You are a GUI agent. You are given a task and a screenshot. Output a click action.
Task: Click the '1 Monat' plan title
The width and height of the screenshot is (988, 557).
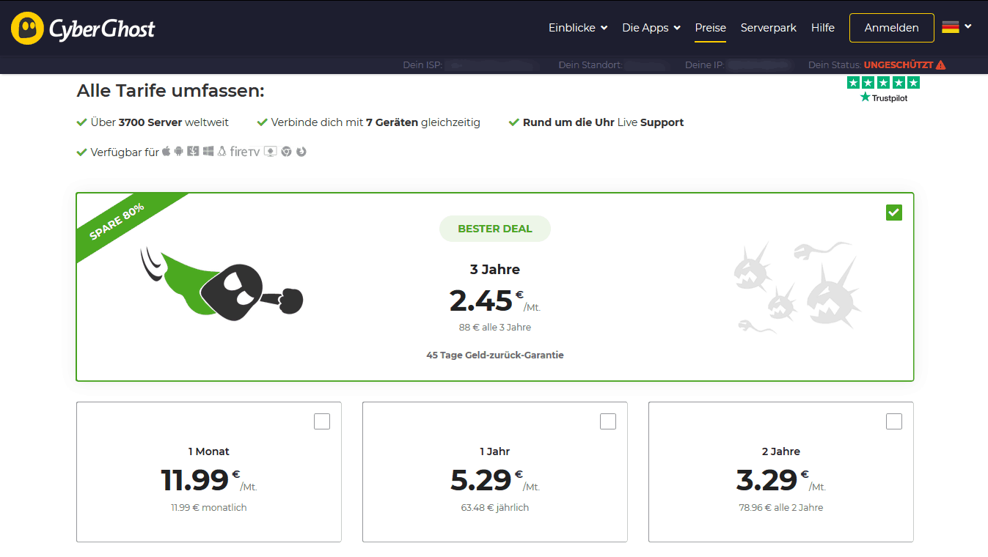[x=209, y=451]
